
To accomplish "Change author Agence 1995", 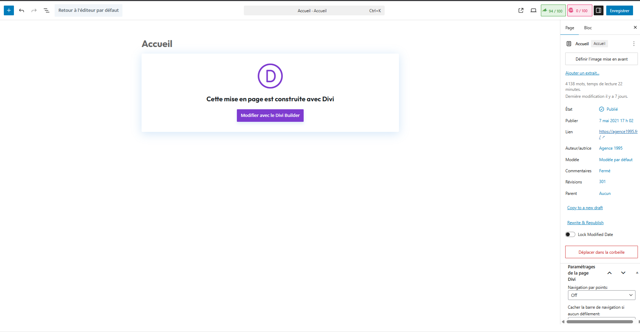I will (611, 148).
